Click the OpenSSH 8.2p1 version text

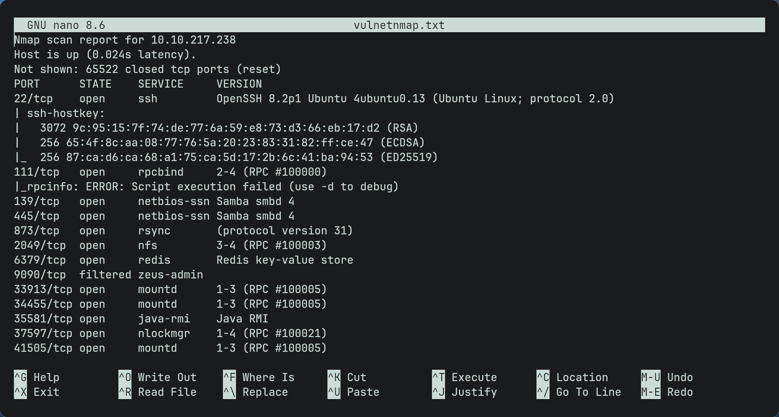[x=259, y=99]
